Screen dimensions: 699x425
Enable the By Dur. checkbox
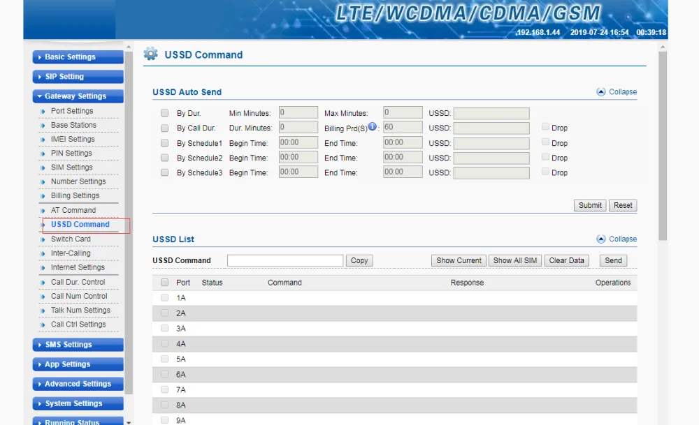pyautogui.click(x=165, y=113)
